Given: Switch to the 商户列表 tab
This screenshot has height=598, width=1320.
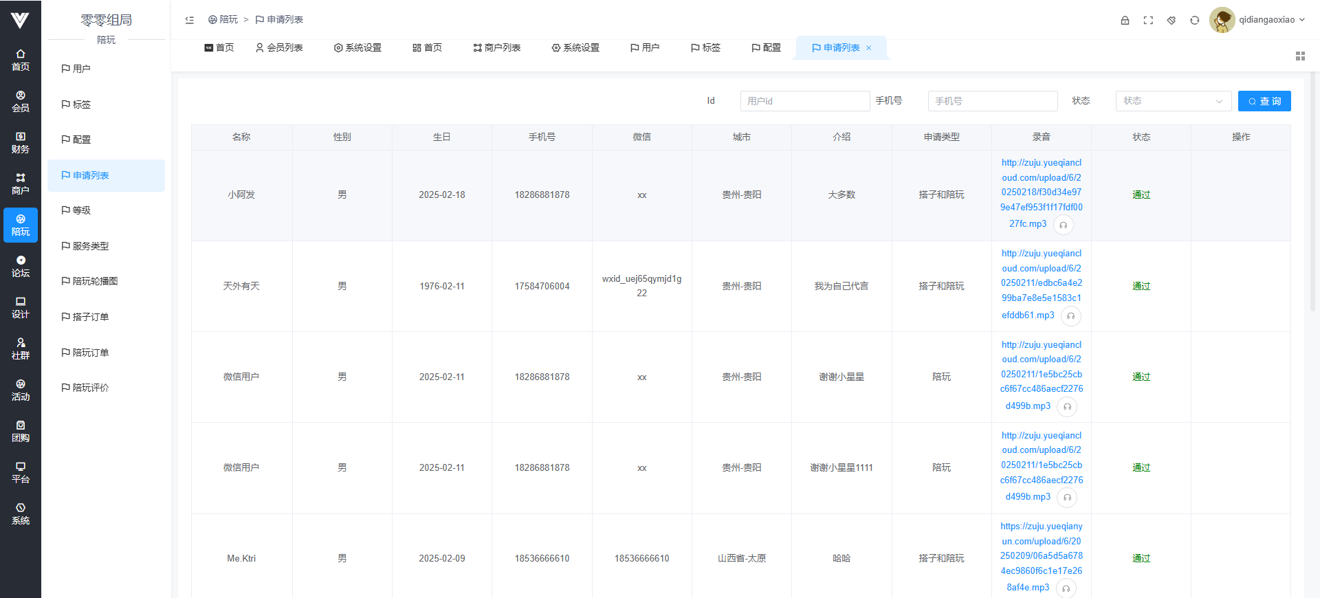Looking at the screenshot, I should point(497,48).
